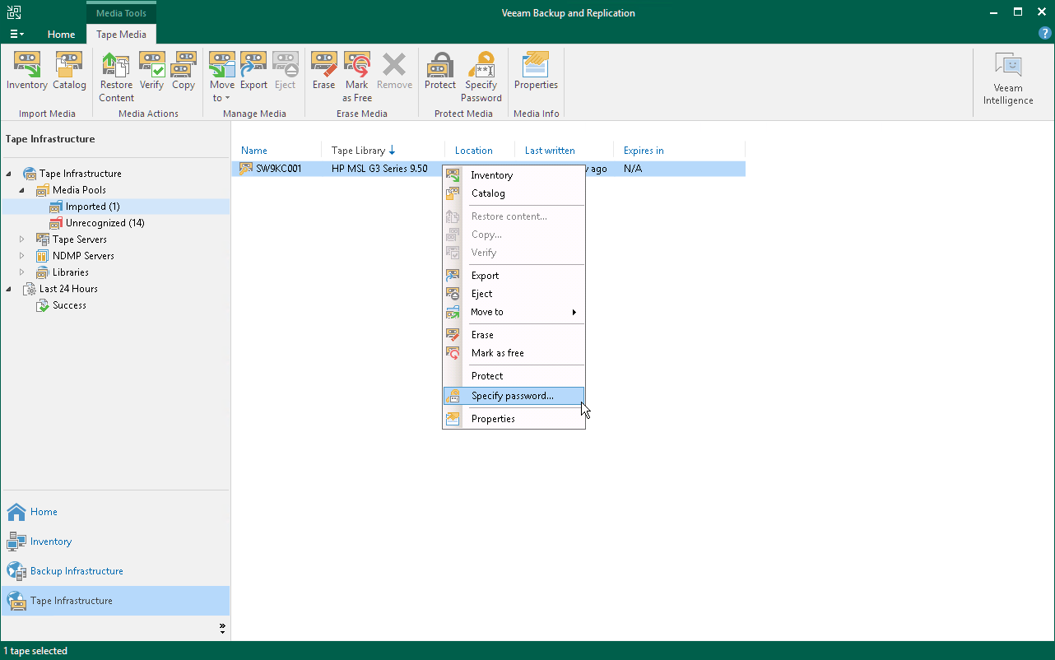Screen dimensions: 1055x660
Task: Click the Protect media icon
Action: click(x=439, y=70)
